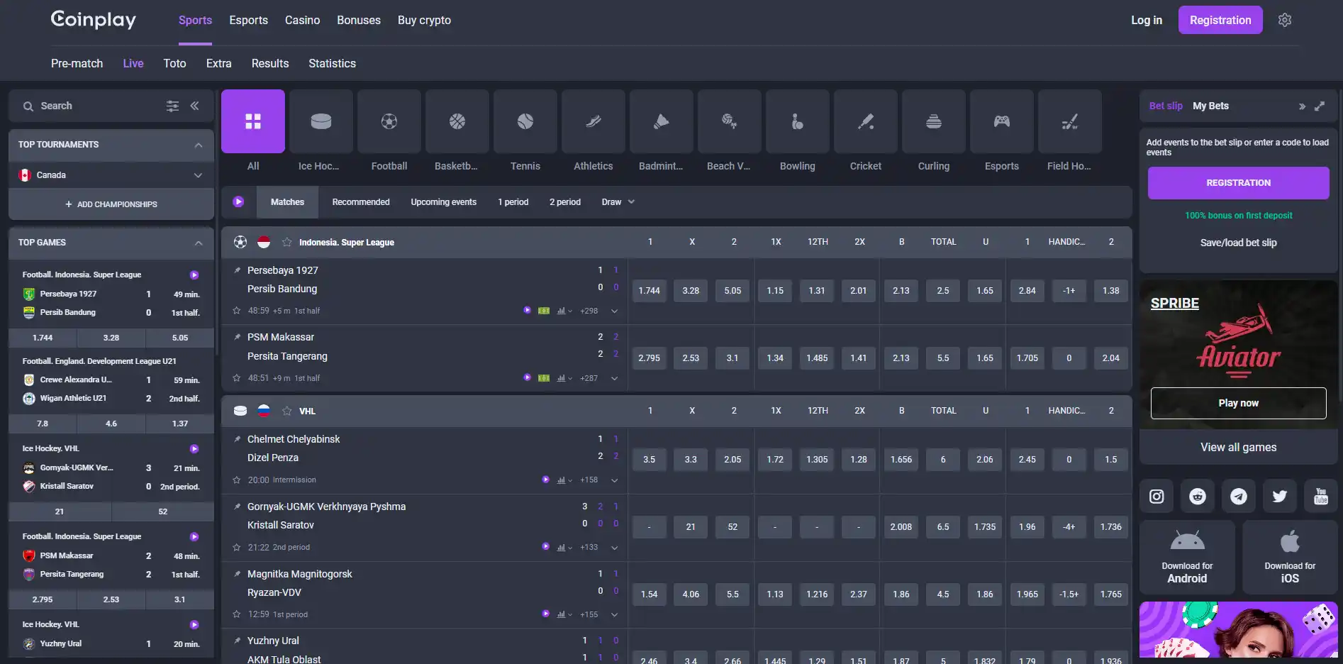Viewport: 1343px width, 664px height.
Task: Open the My Bets tab
Action: [1210, 106]
